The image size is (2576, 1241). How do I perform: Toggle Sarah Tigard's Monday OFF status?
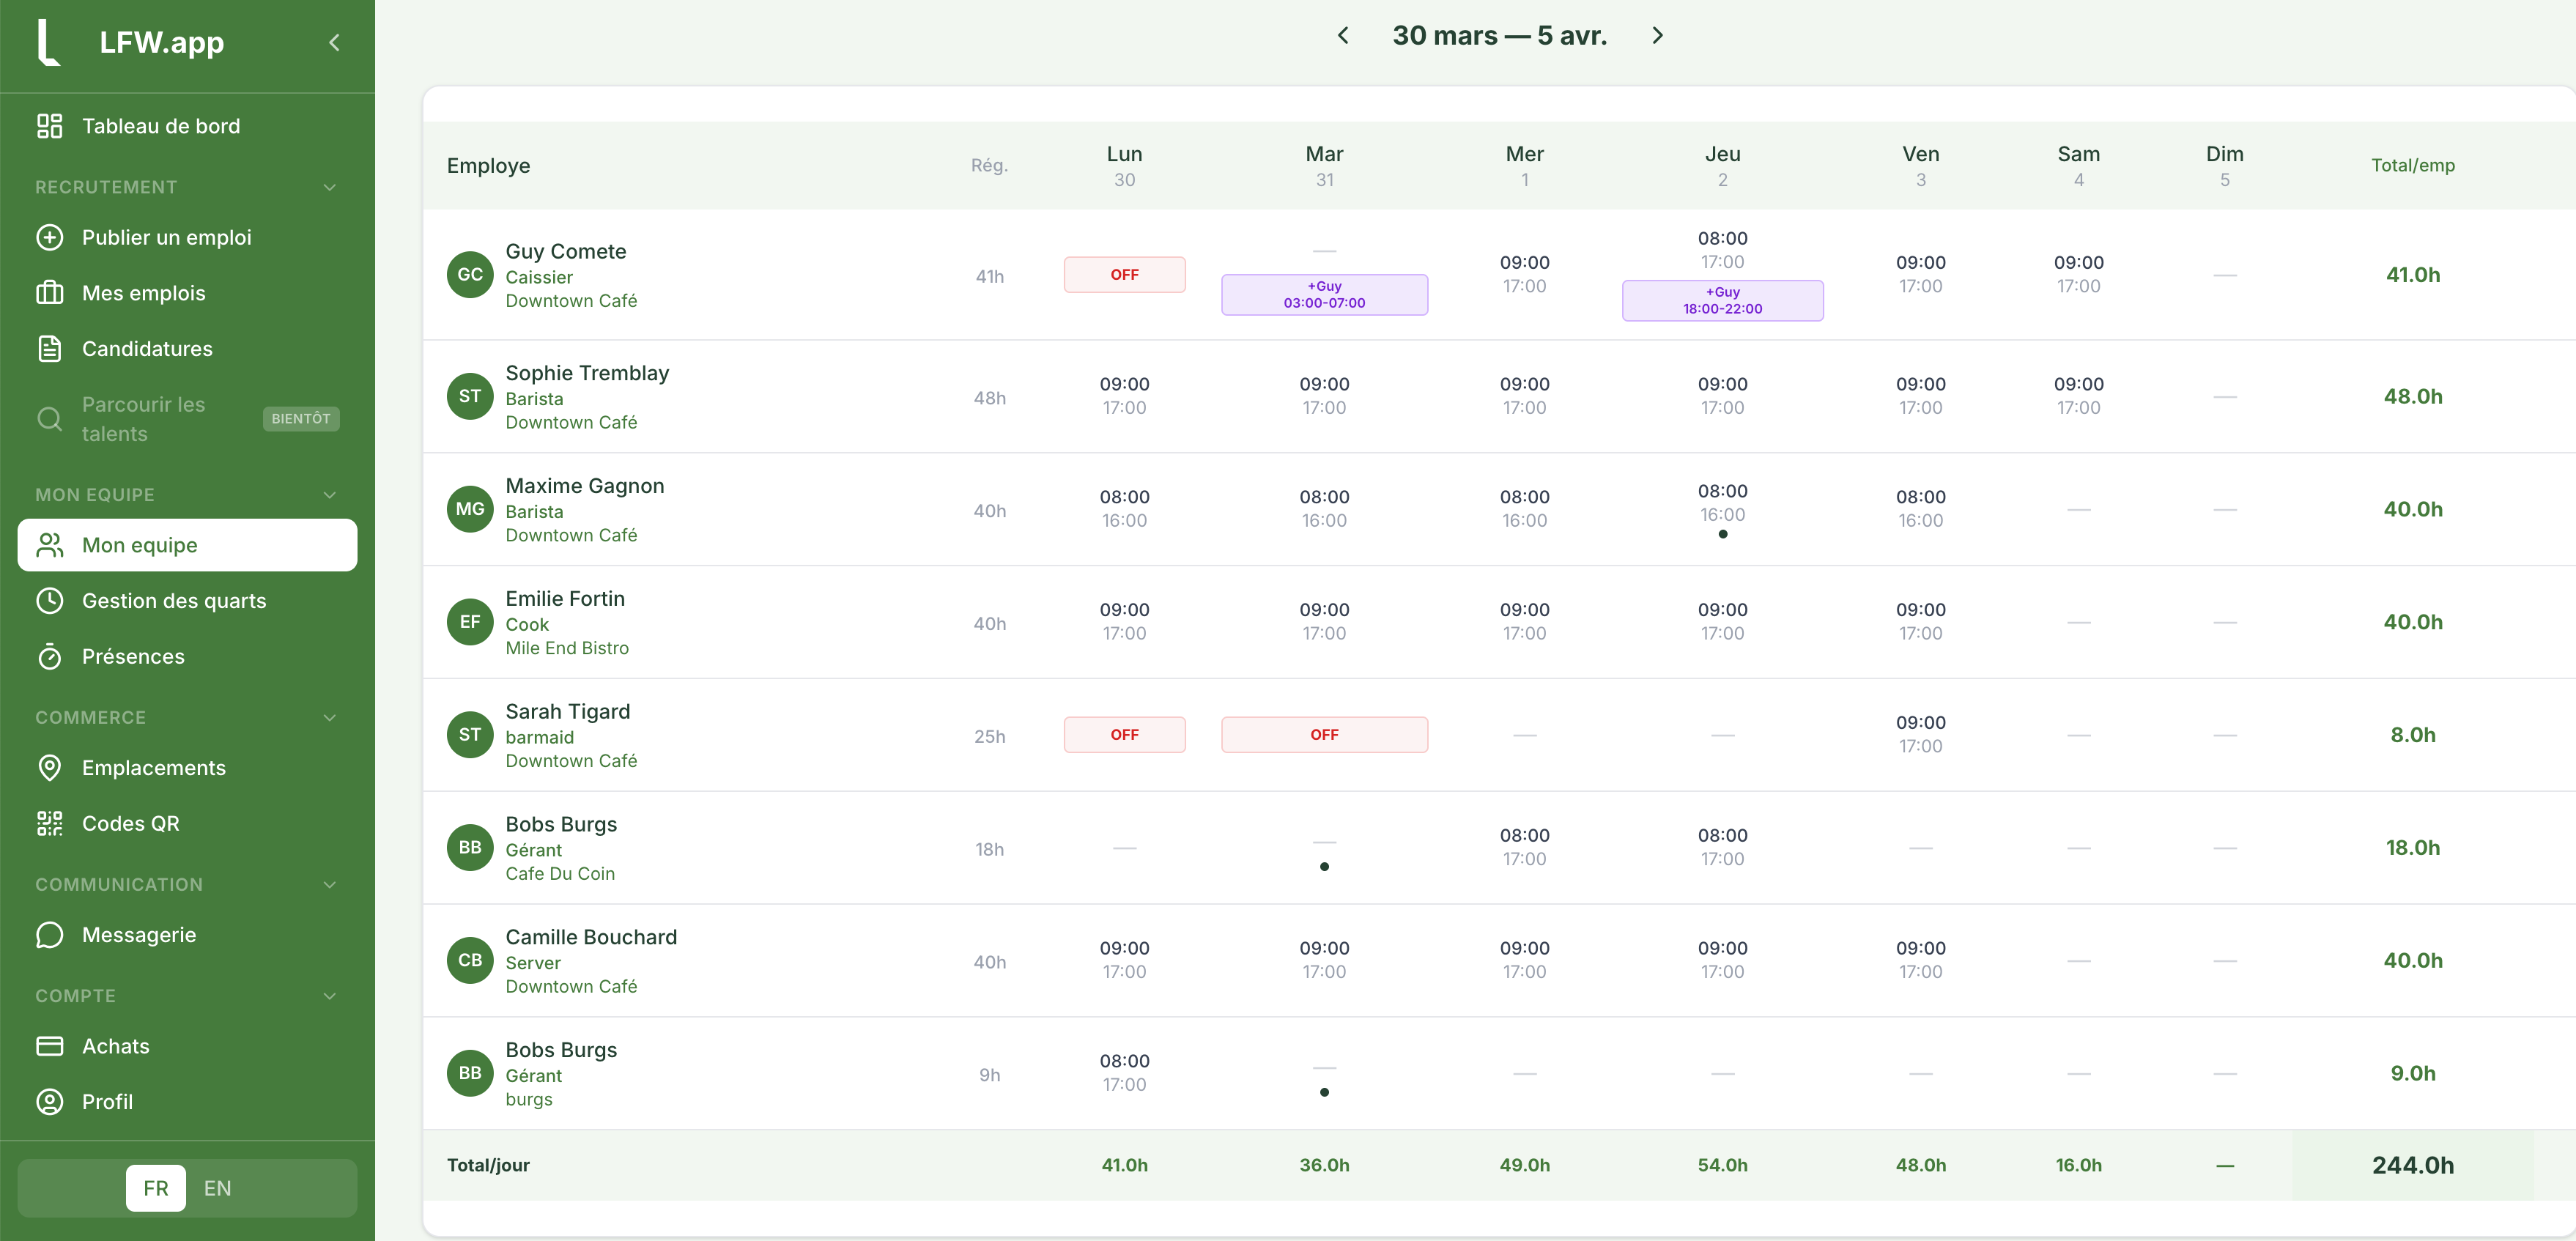[1124, 733]
